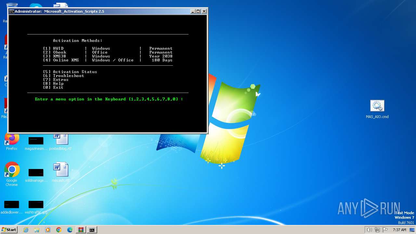
Task: Minimize the Microsoft_Activation_Scripts window
Action: click(x=193, y=11)
